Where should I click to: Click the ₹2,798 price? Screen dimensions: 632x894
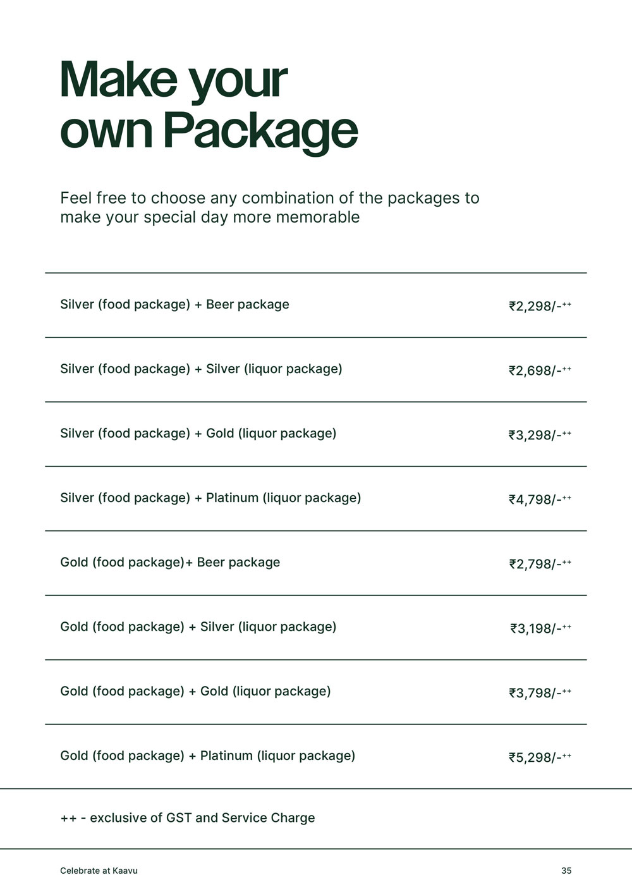pyautogui.click(x=540, y=565)
